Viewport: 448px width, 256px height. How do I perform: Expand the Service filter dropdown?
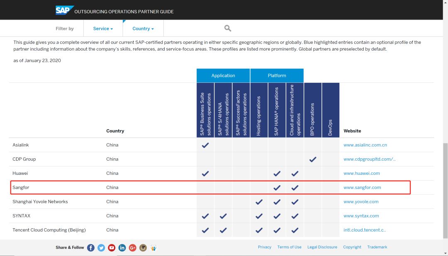(x=103, y=29)
